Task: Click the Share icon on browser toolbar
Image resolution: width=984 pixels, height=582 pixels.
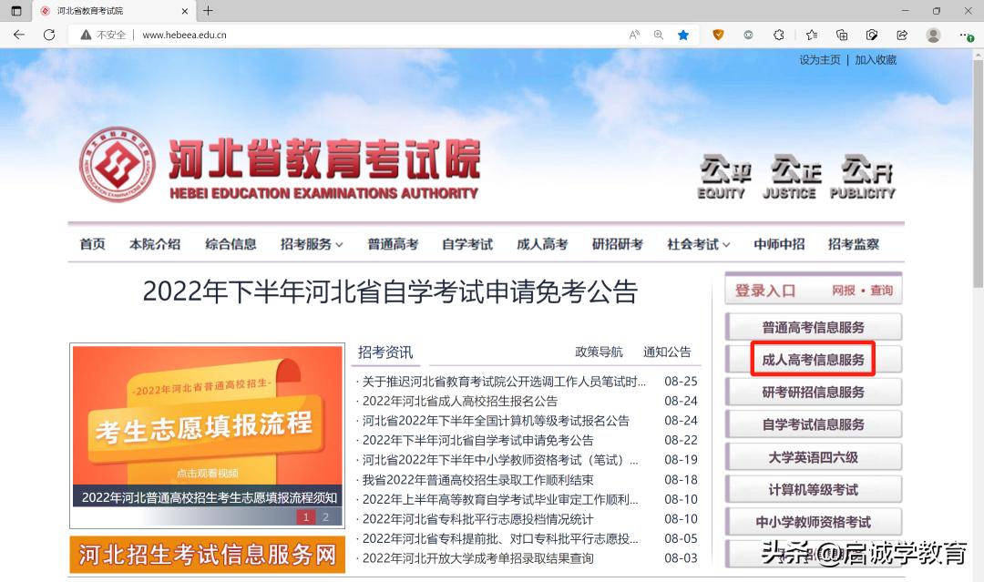Action: pyautogui.click(x=902, y=34)
